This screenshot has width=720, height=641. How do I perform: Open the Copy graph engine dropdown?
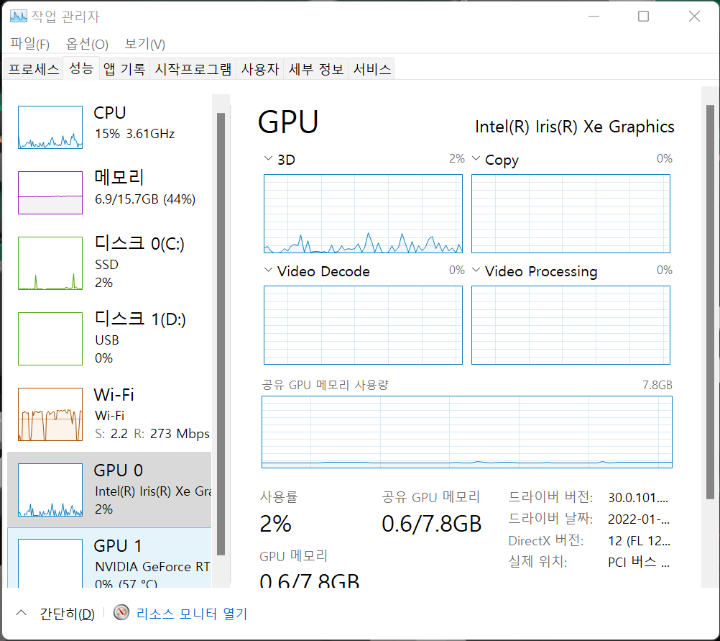tap(476, 159)
